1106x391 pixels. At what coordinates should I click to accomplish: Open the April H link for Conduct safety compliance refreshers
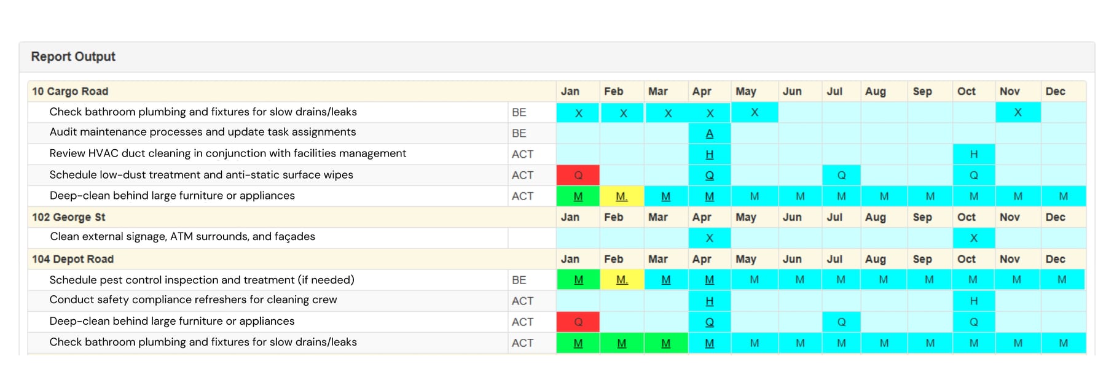(709, 301)
